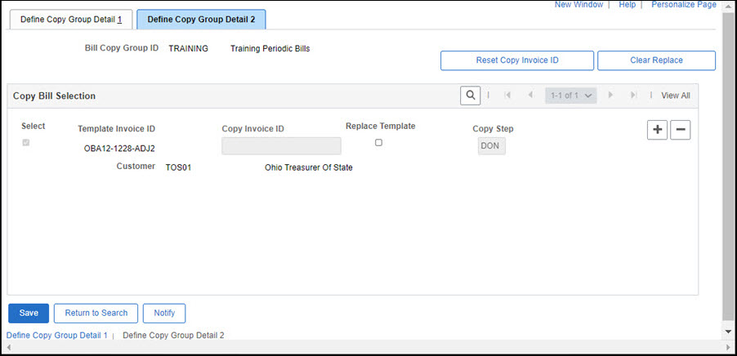Screen dimensions: 737x356
Task: Click the first row navigation arrow icon
Action: tap(507, 96)
